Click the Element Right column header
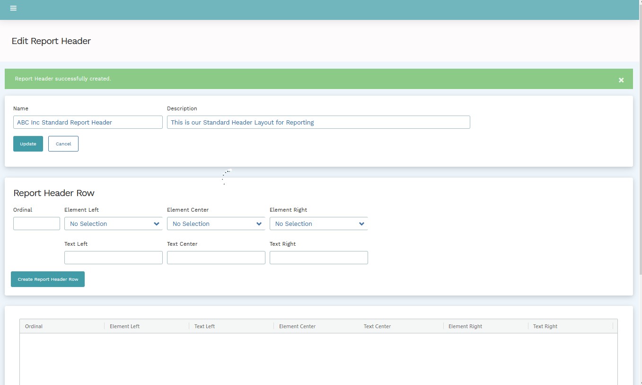This screenshot has width=642, height=385. pyautogui.click(x=465, y=326)
